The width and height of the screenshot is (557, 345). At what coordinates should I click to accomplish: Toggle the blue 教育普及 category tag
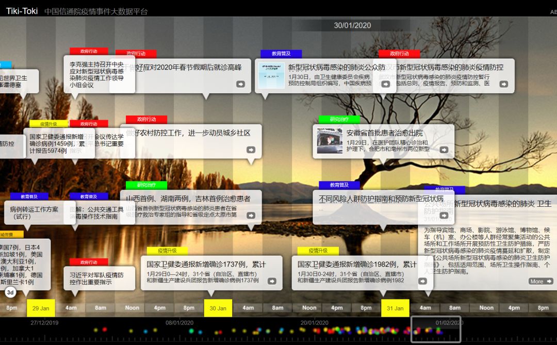[x=282, y=53]
